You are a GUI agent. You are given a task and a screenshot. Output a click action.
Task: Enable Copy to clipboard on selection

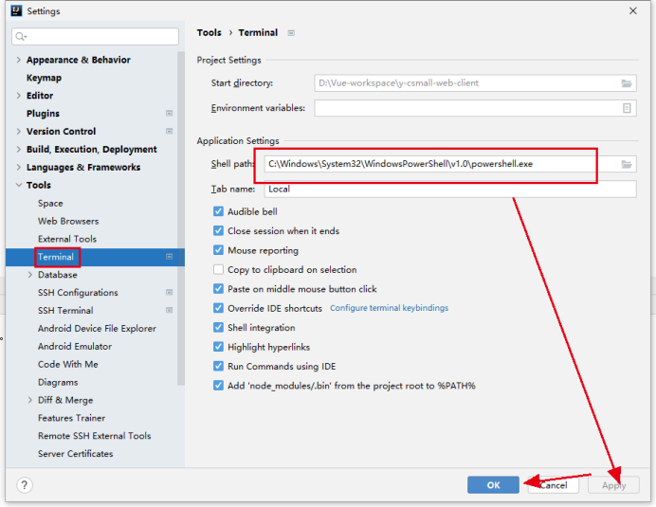pos(218,269)
